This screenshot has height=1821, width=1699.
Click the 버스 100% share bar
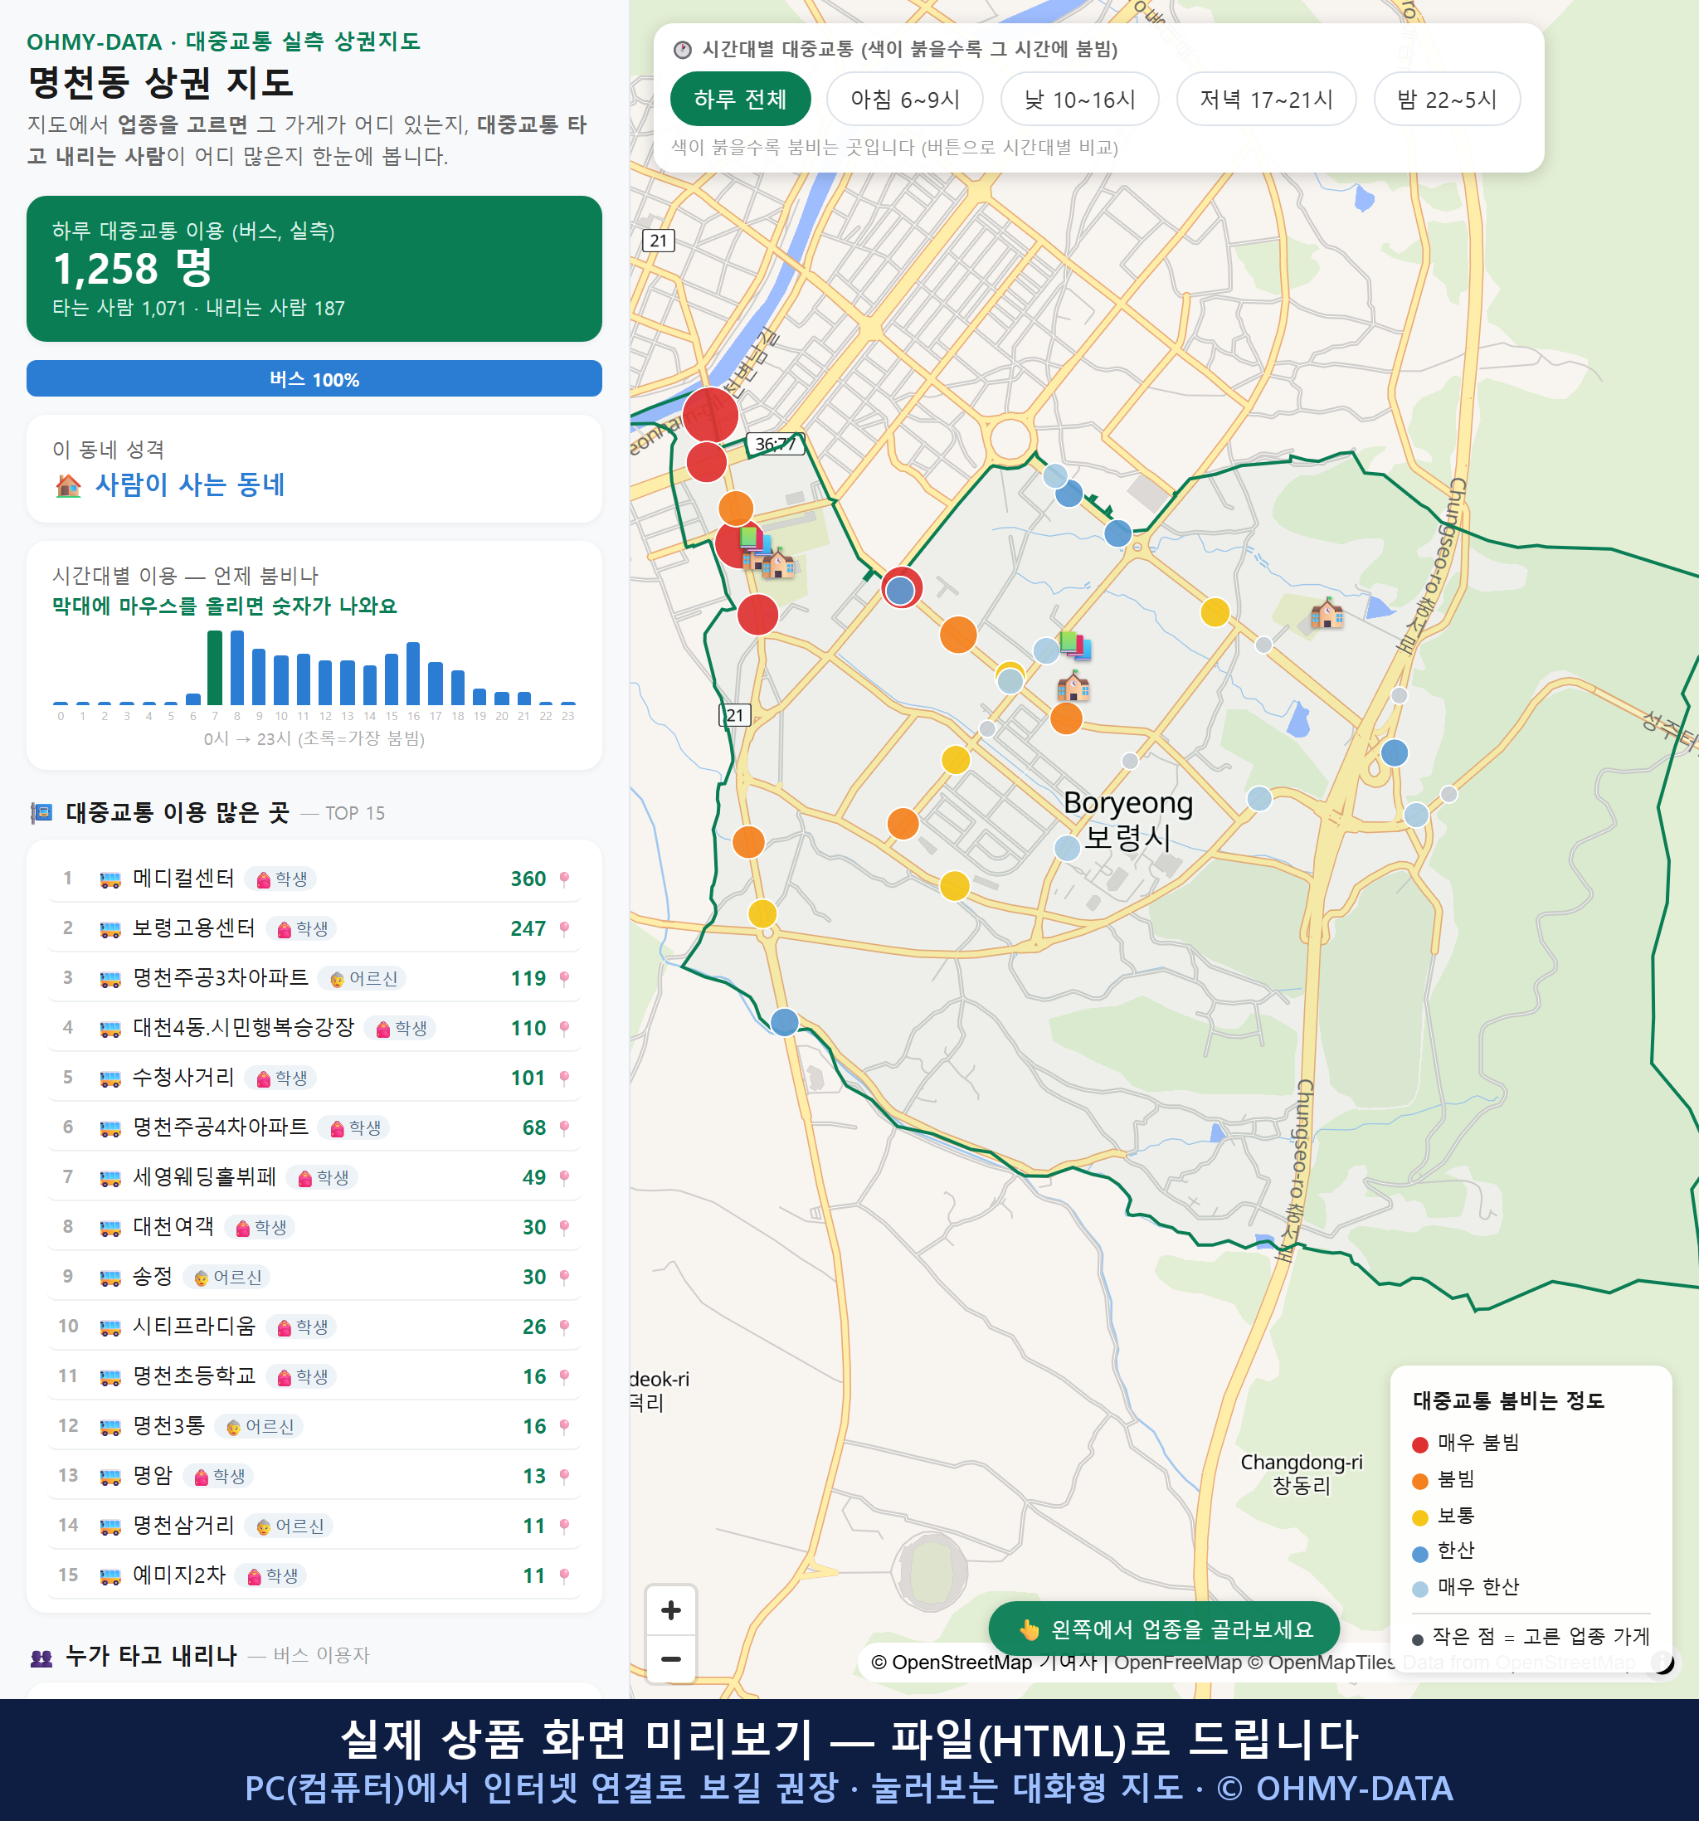314,378
